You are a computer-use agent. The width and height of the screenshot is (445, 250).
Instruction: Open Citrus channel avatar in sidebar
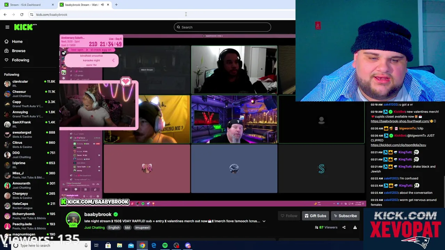(7, 144)
